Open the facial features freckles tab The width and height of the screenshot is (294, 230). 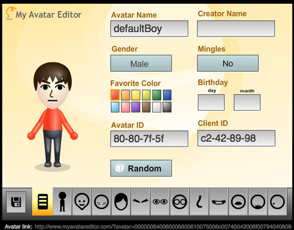(x=101, y=202)
